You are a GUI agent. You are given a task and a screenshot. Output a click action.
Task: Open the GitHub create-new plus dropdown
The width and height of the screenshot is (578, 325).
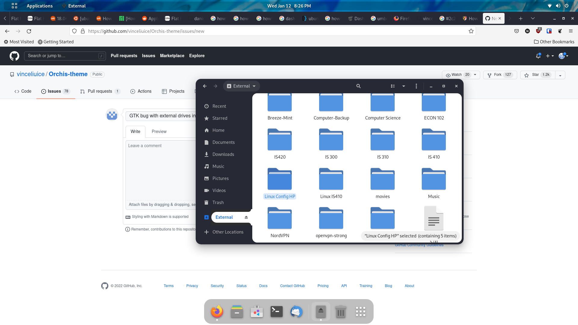[x=550, y=56]
